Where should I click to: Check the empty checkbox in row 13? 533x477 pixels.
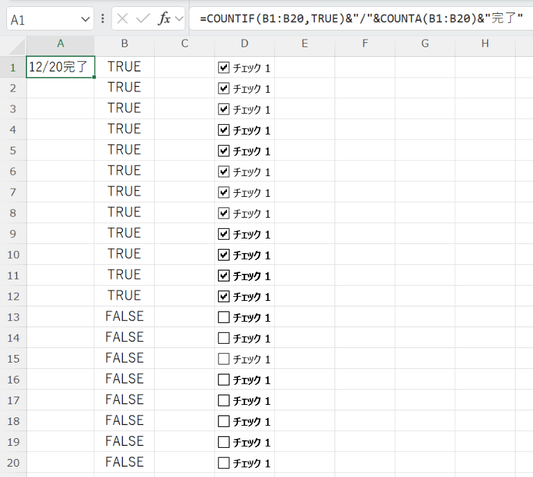pyautogui.click(x=223, y=318)
